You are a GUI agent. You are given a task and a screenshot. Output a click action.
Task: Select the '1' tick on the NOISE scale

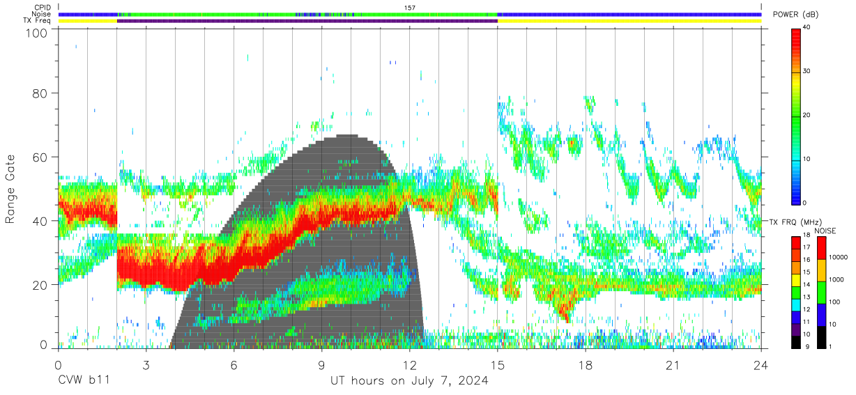pyautogui.click(x=831, y=346)
